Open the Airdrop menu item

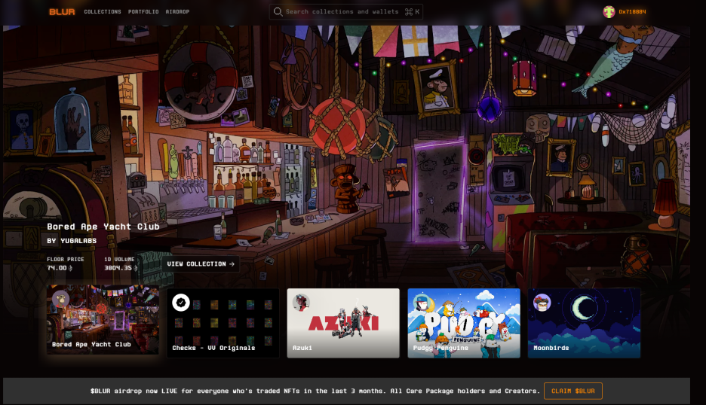coord(177,12)
